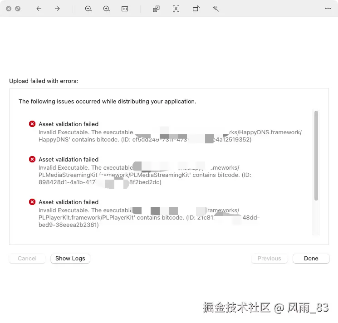Go back with the left arrow icon
Screen dimensions: 338x323
pyautogui.click(x=39, y=9)
